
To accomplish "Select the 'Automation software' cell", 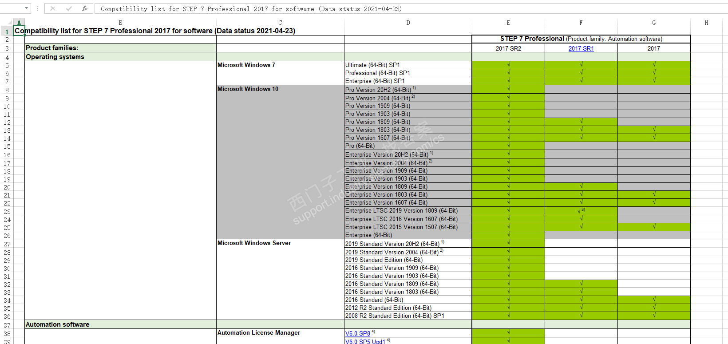I will 120,324.
